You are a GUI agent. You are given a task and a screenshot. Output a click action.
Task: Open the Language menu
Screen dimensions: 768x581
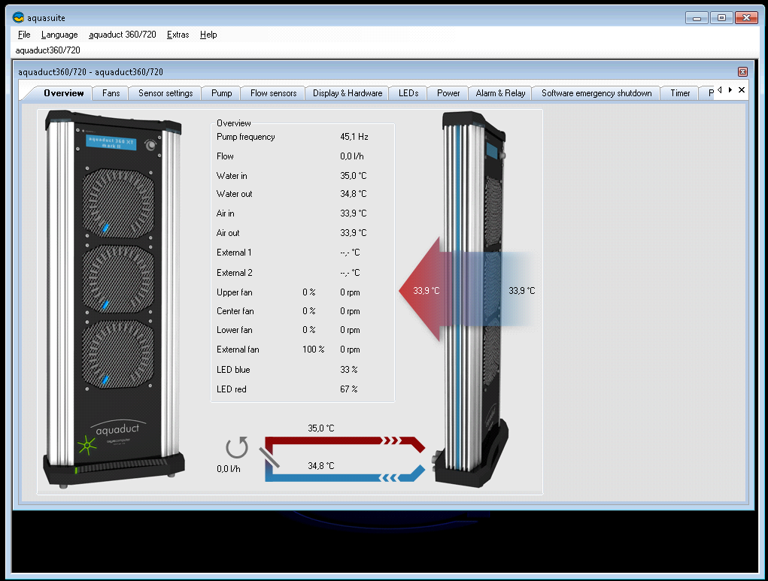tap(59, 35)
